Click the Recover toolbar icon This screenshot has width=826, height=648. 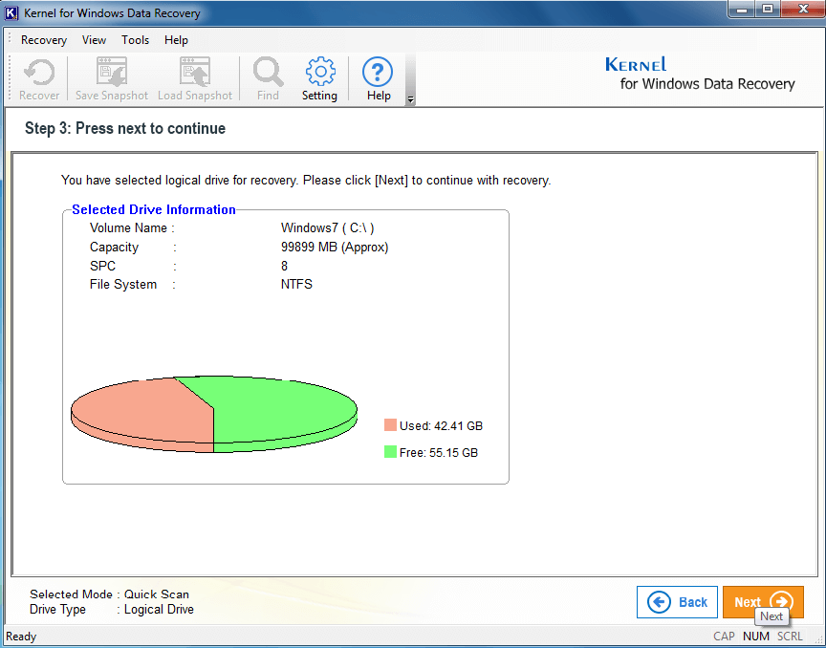(39, 79)
